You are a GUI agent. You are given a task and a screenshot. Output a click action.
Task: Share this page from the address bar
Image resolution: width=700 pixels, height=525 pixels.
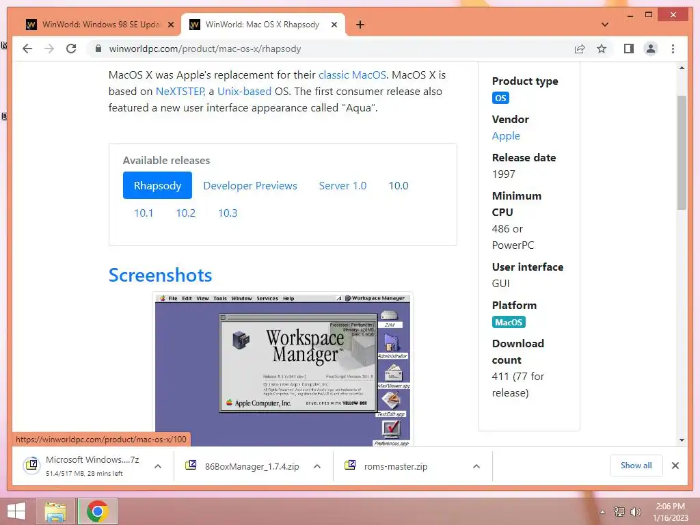click(580, 49)
